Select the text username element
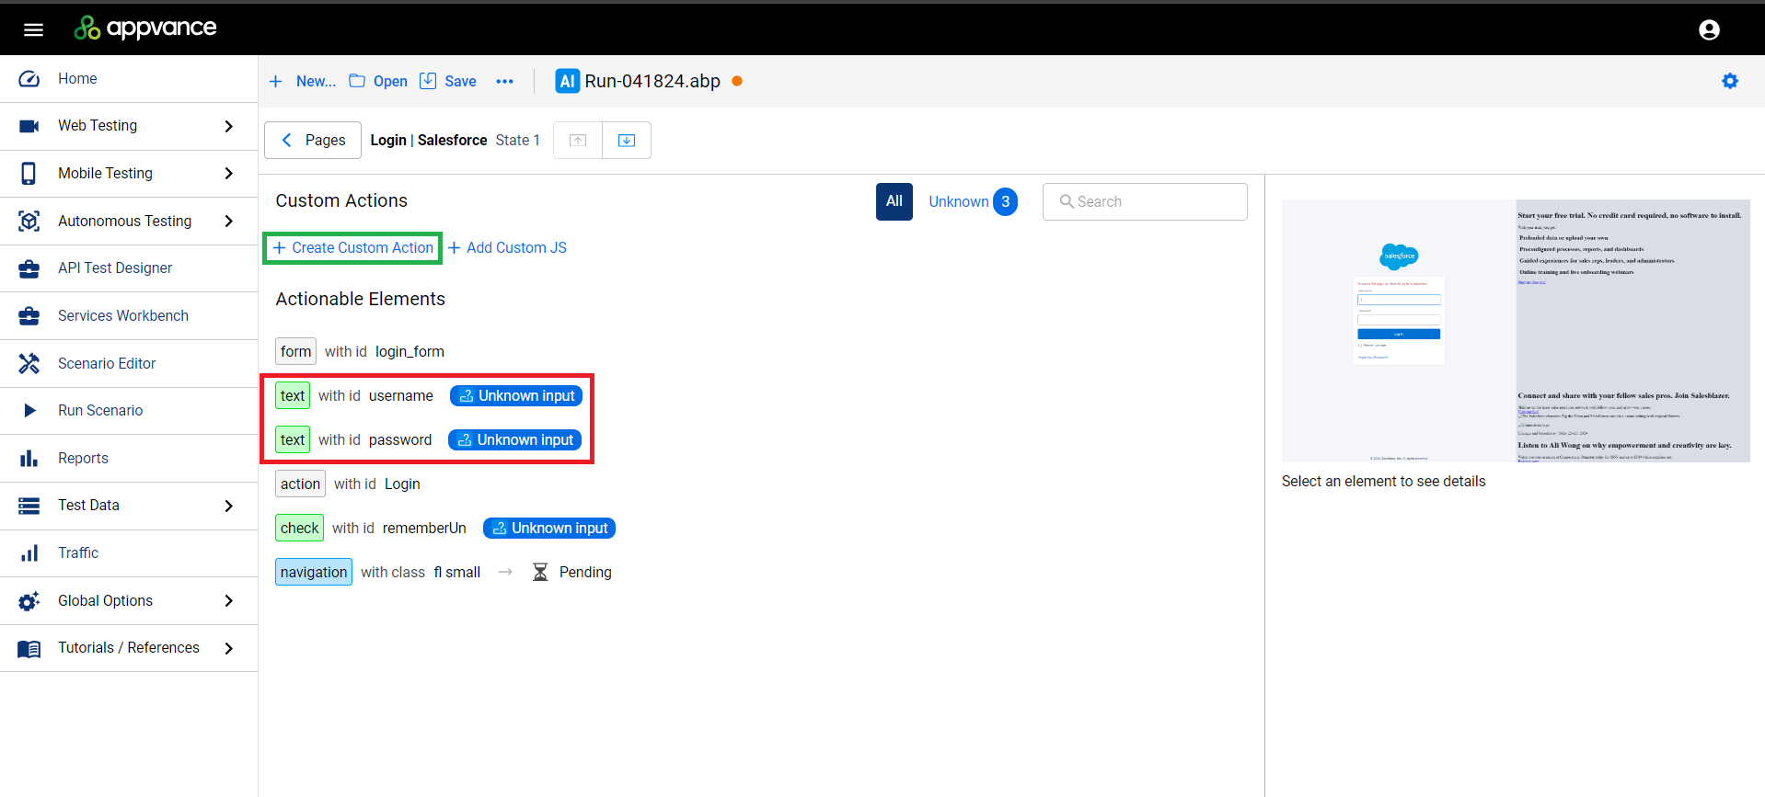This screenshot has width=1765, height=797. (354, 396)
